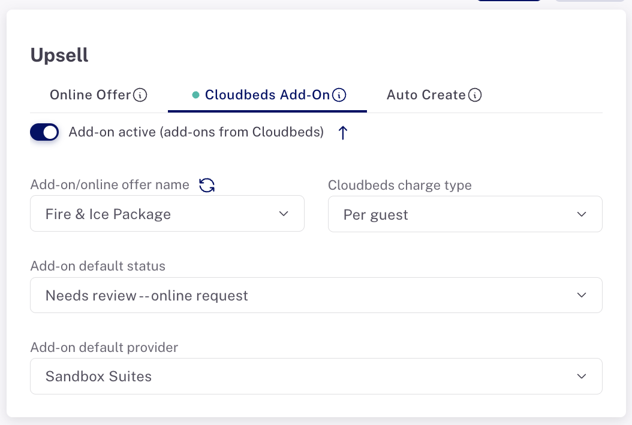Click the Upsell section heading
Image resolution: width=632 pixels, height=425 pixels.
pyautogui.click(x=59, y=55)
